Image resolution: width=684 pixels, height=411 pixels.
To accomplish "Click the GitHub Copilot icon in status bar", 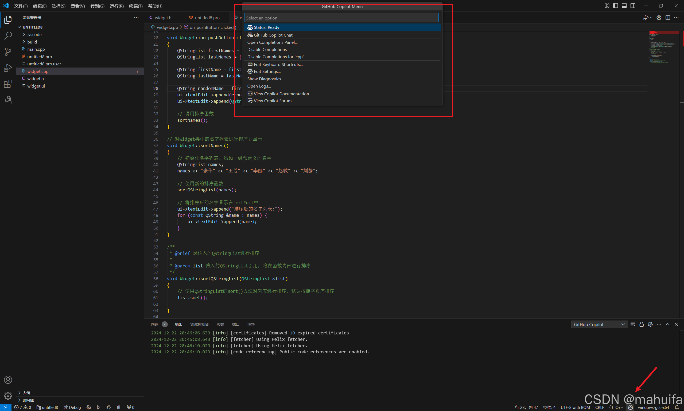I will tap(631, 408).
